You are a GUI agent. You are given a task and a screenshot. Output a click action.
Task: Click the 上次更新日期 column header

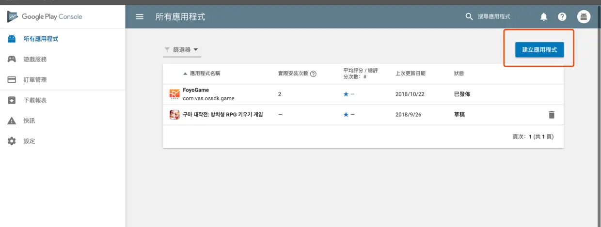tap(411, 74)
